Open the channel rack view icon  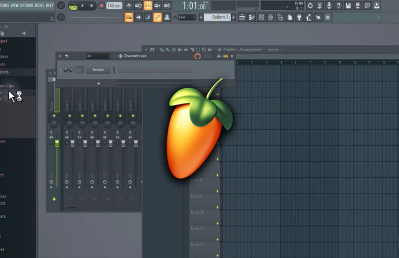coord(261,17)
